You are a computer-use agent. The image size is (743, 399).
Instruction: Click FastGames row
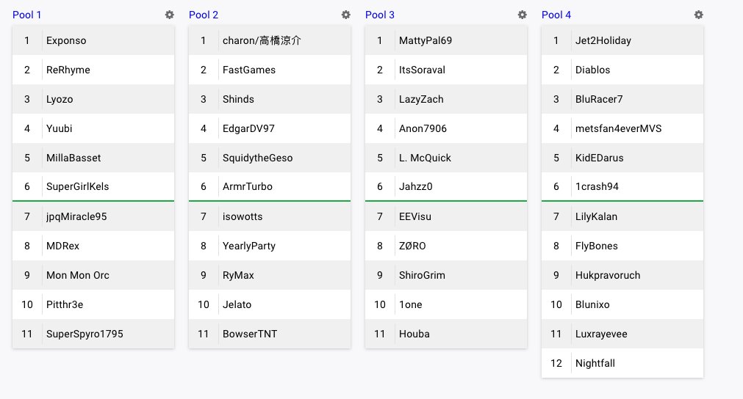click(270, 70)
